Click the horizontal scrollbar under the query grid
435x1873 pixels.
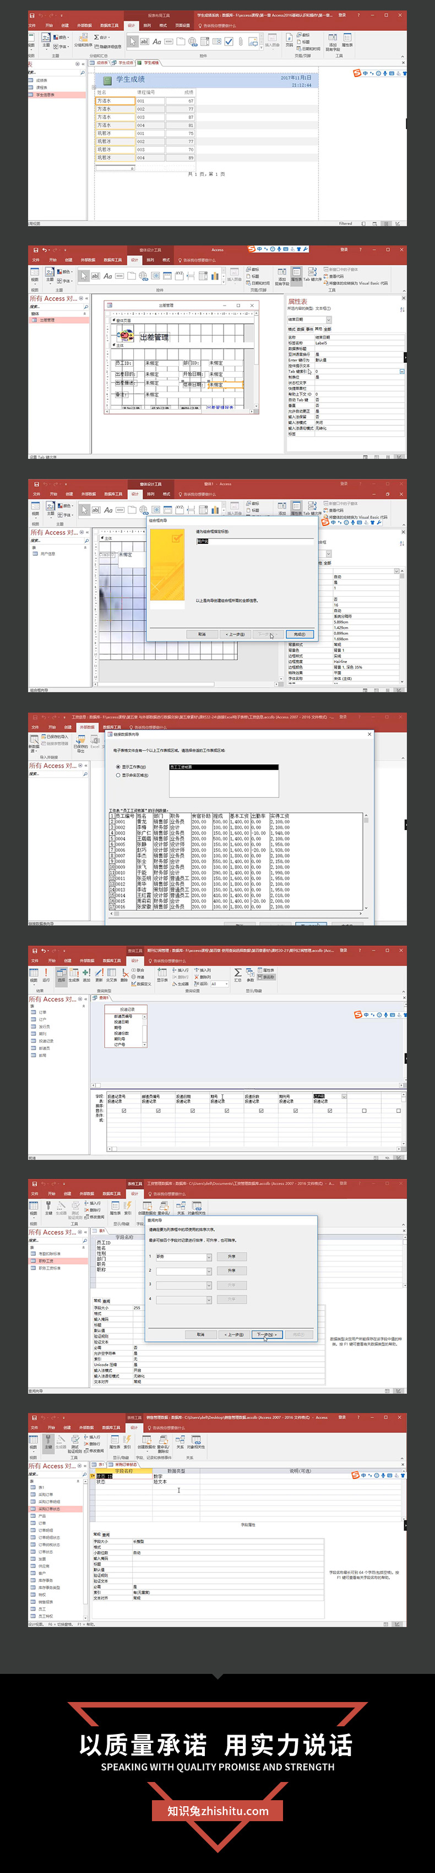pos(254,1148)
